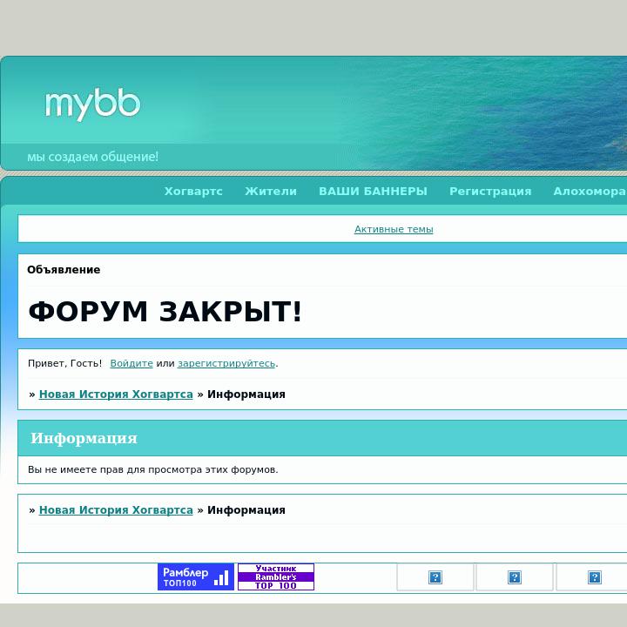
Task: Click the Объявление heading
Action: pos(64,270)
